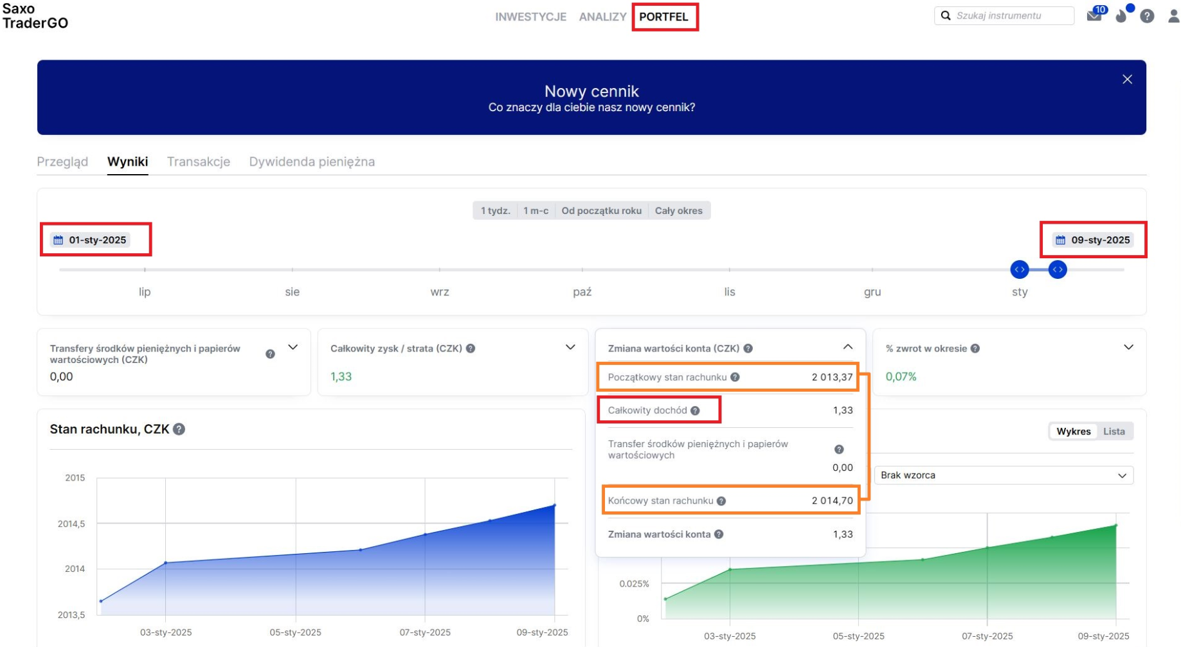Open the help question mark in header
Viewport: 1181px width, 647px height.
tap(1147, 16)
